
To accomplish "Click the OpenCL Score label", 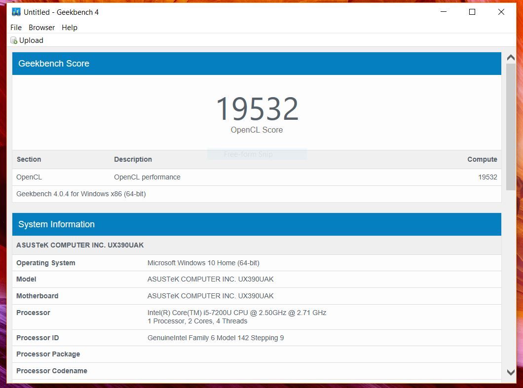I will click(x=257, y=130).
